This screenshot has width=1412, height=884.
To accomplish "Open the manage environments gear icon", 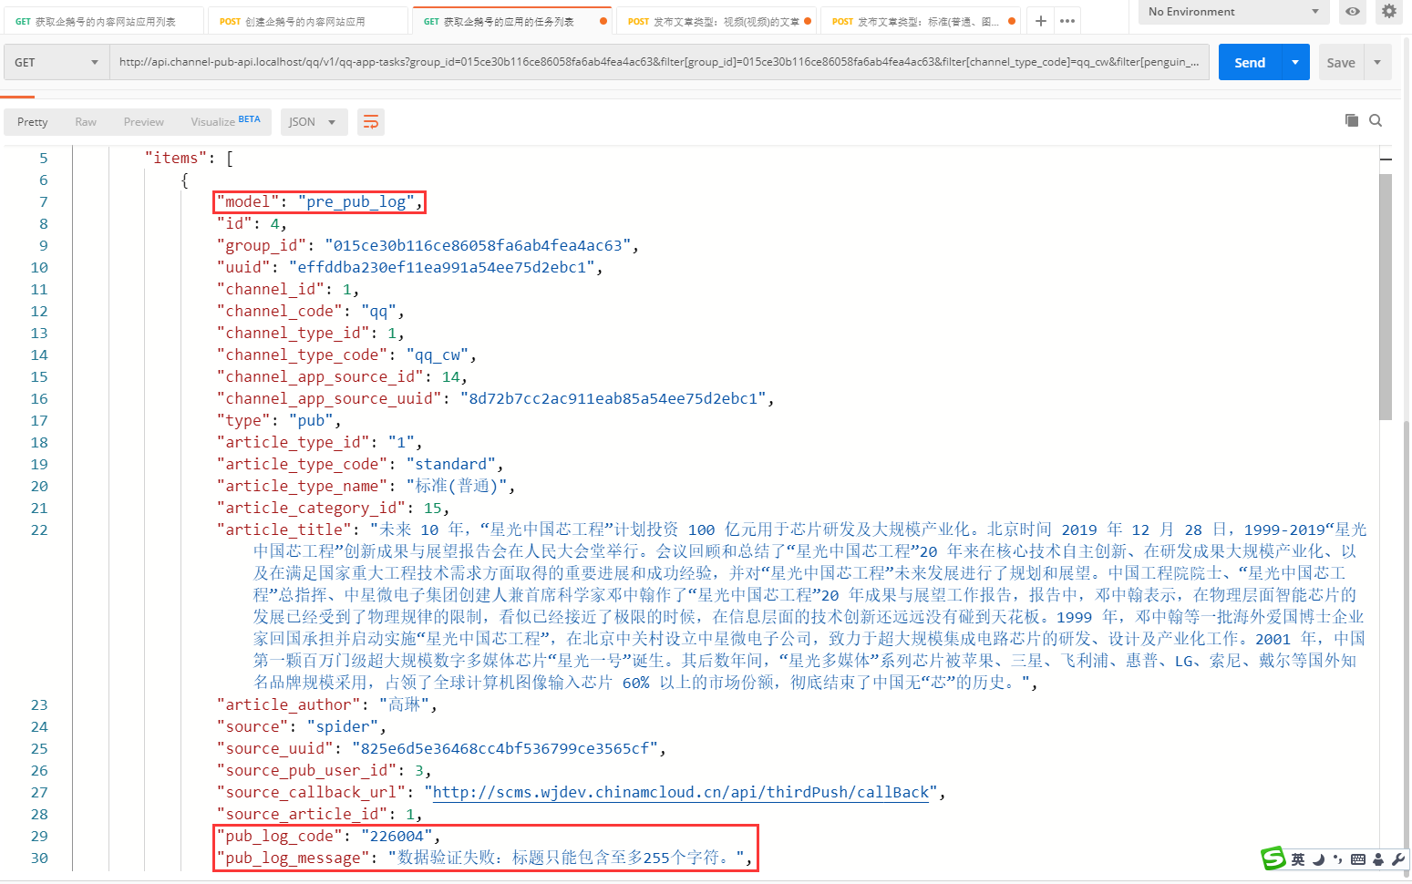I will [1388, 12].
